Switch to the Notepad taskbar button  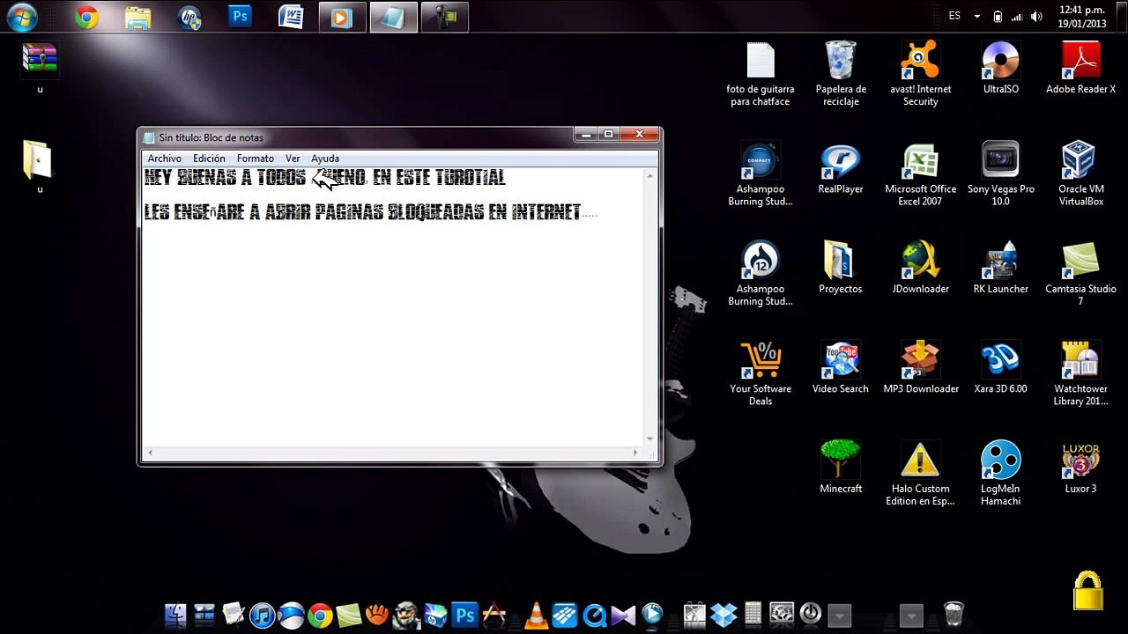point(393,17)
